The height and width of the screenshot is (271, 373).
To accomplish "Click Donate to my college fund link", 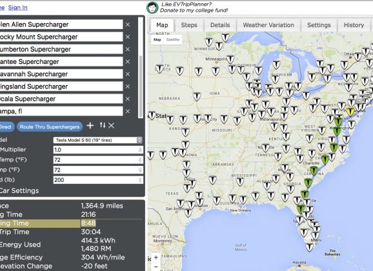I will (194, 10).
